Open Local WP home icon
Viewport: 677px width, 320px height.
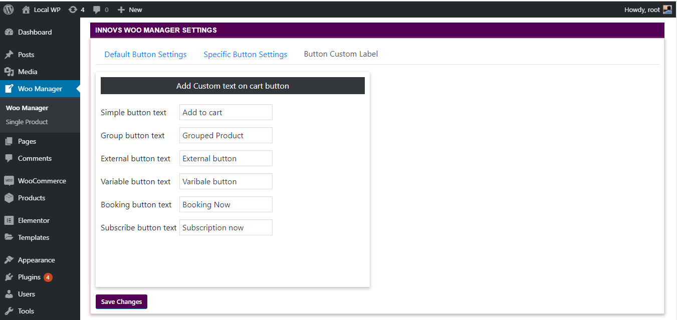(x=26, y=10)
